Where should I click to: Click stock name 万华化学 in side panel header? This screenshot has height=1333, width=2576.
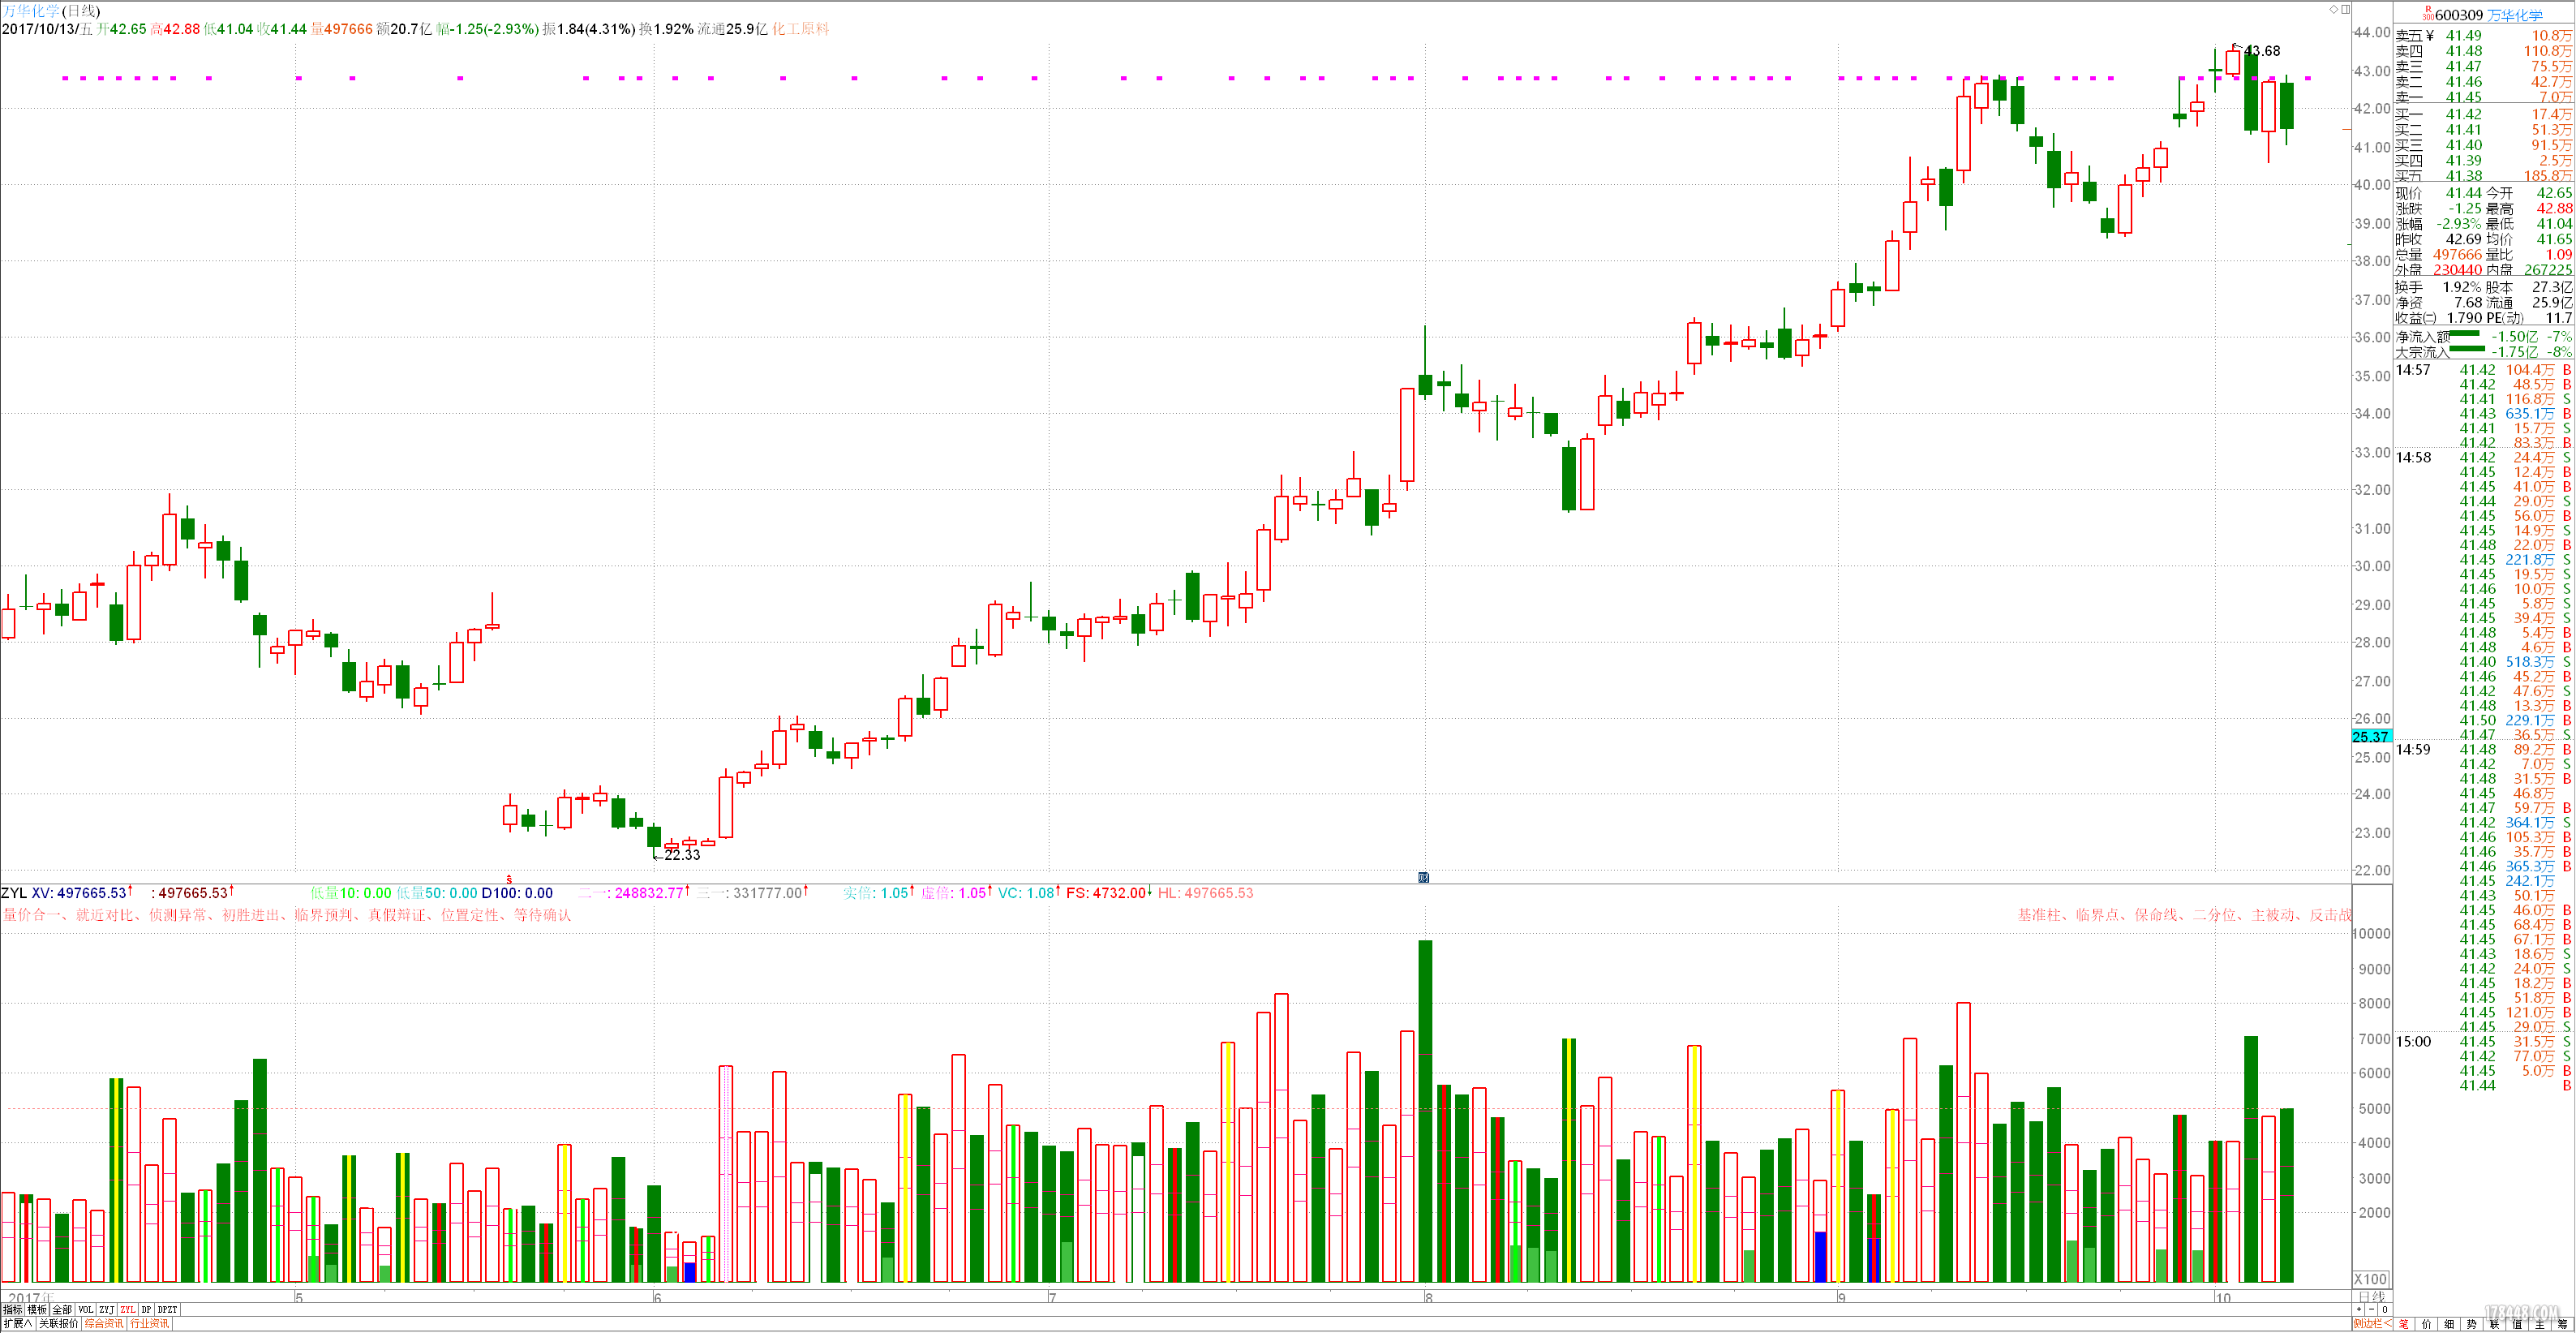[2515, 15]
